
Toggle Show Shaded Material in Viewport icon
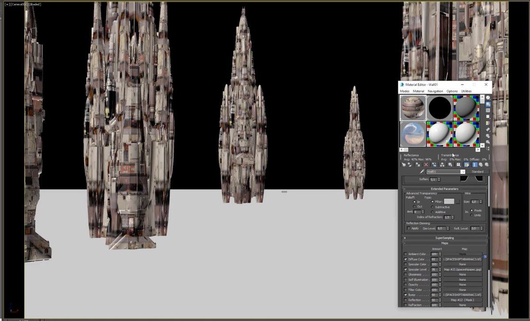[x=466, y=164]
